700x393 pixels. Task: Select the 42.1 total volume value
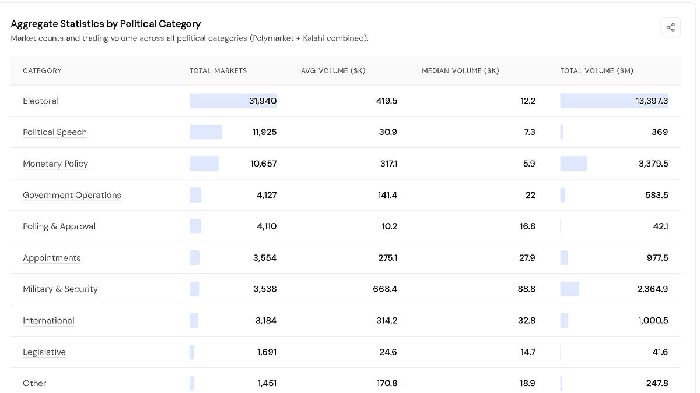[x=661, y=226]
